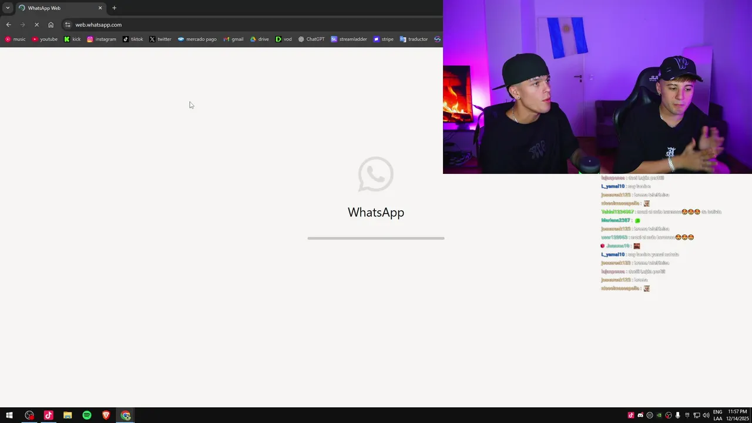Screen dimensions: 752x423
Task: Open the tiktok bookmark
Action: point(133,39)
